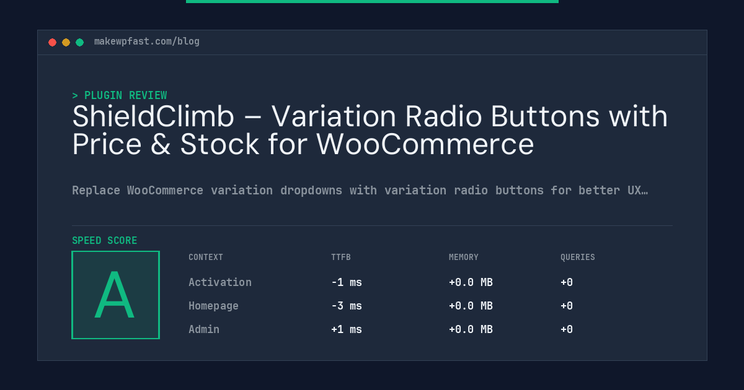Click Activation's +0 queries value
Image resolution: width=744 pixels, height=390 pixels.
pyautogui.click(x=567, y=282)
